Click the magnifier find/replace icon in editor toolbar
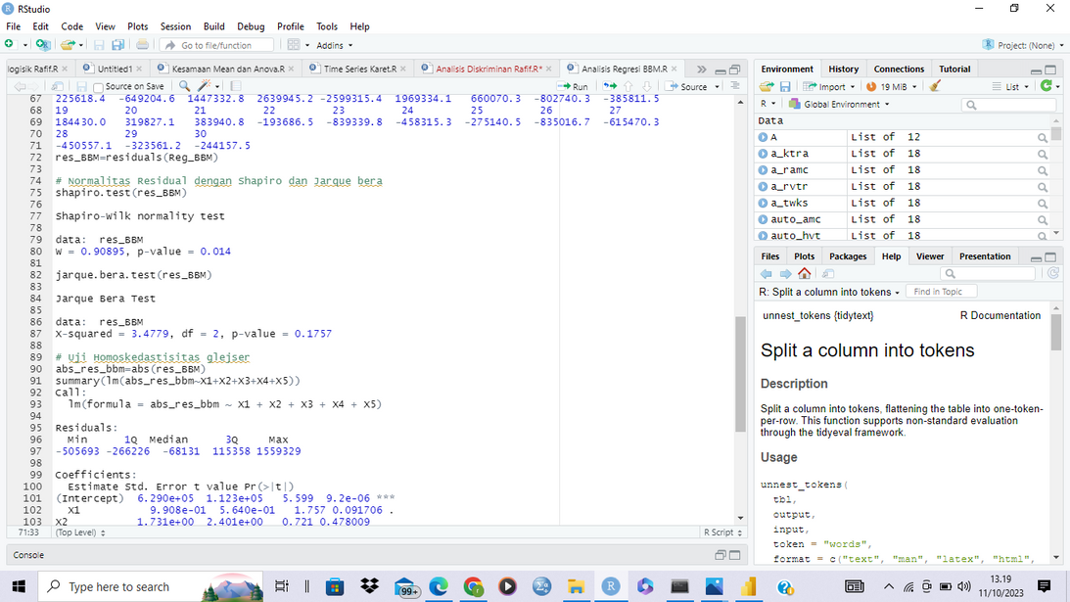1070x602 pixels. tap(184, 86)
